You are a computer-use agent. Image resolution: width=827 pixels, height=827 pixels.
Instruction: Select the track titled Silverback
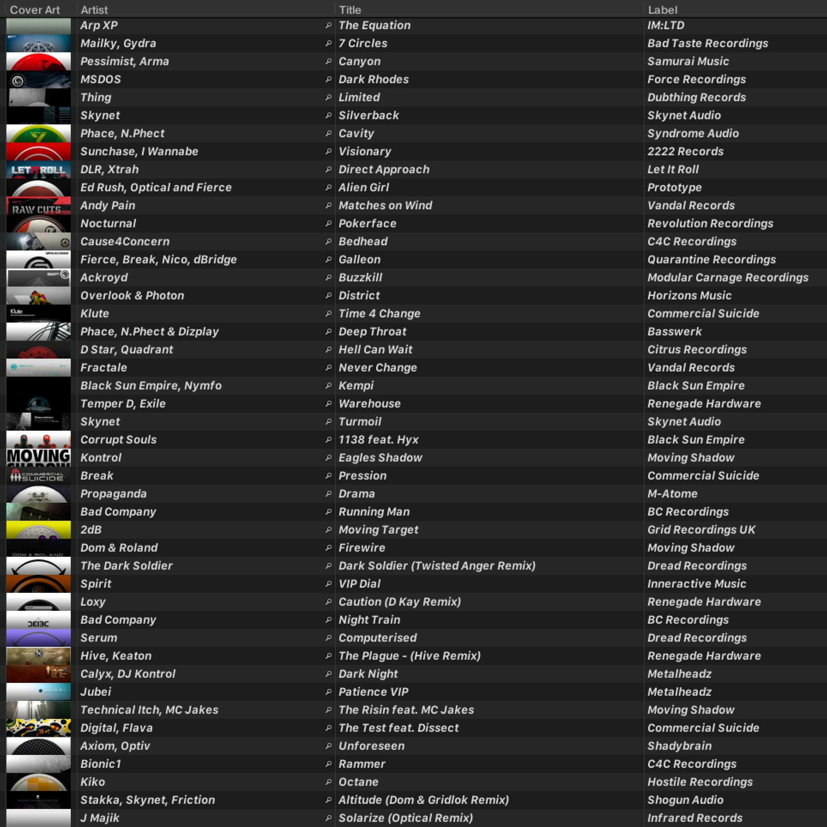pos(369,116)
